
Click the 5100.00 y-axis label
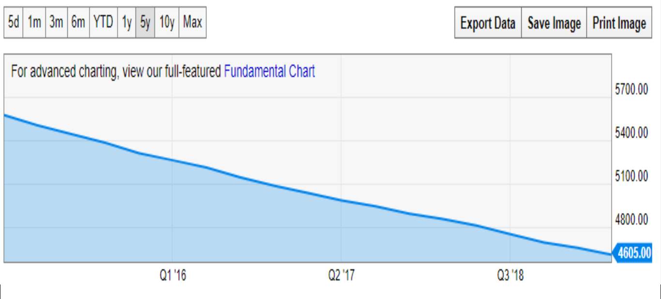(631, 176)
